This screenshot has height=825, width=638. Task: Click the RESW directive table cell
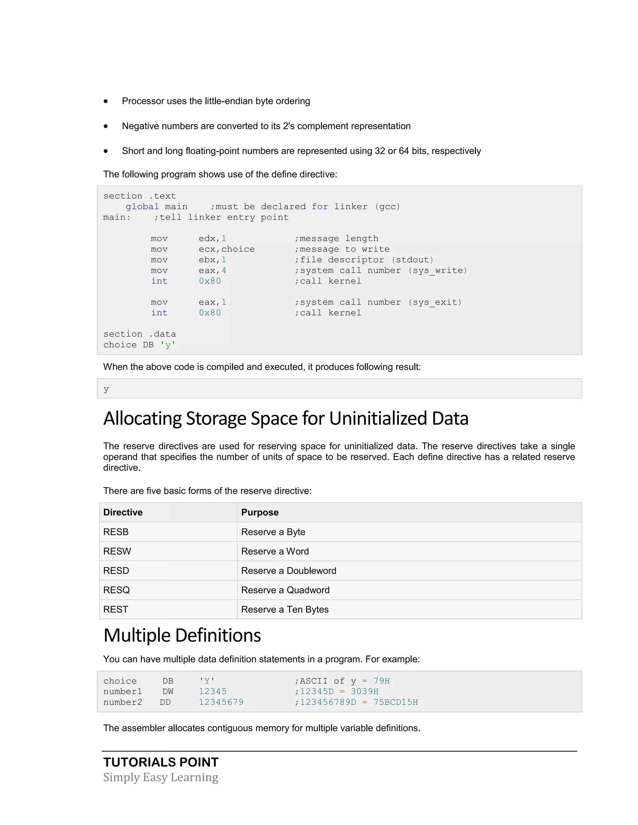click(117, 551)
